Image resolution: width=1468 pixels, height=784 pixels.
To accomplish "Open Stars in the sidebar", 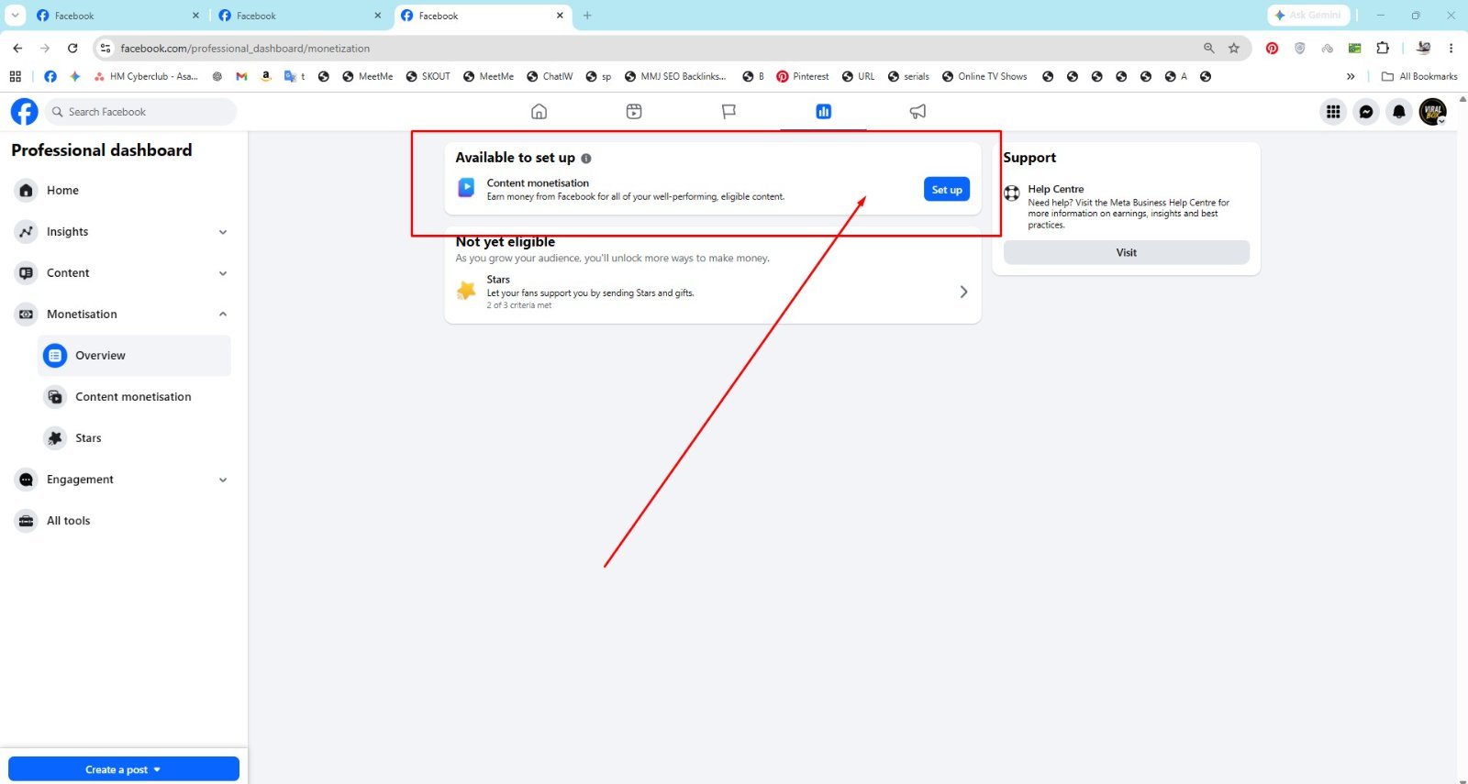I will point(134,438).
